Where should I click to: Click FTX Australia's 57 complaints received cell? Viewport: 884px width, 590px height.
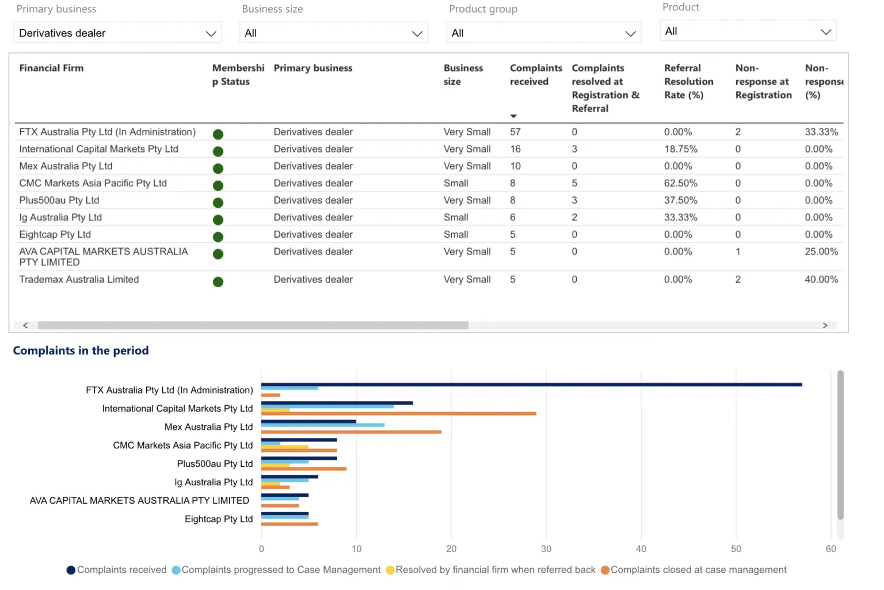[515, 132]
